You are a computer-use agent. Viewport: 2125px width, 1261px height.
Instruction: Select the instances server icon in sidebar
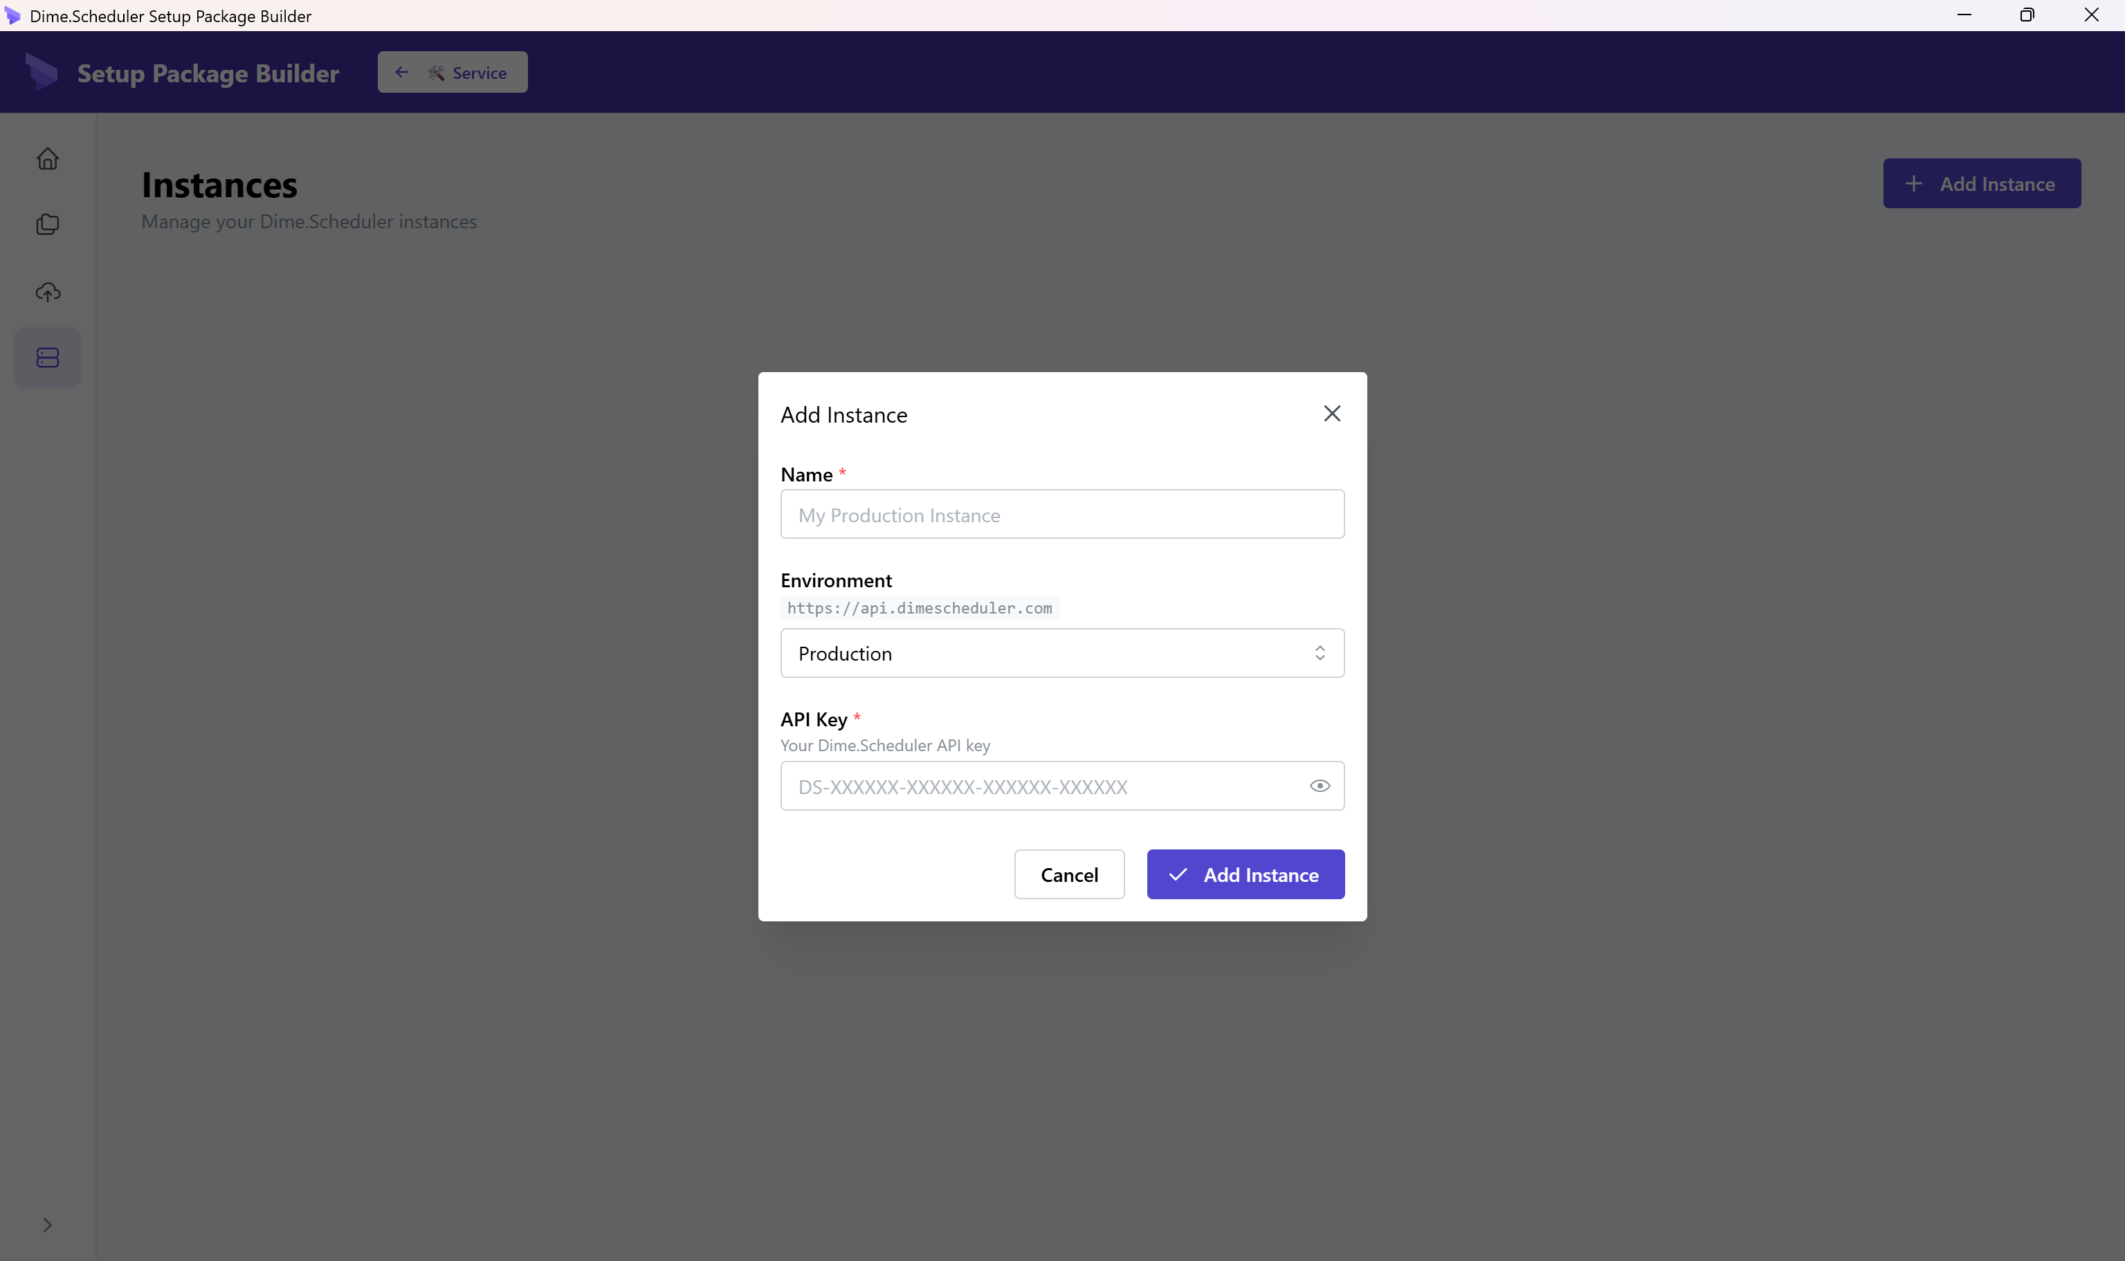[48, 358]
